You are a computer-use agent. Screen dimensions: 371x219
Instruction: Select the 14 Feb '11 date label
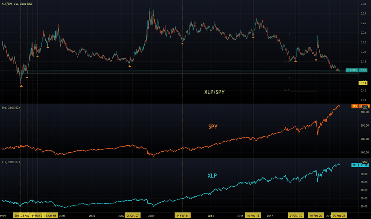(x=183, y=215)
